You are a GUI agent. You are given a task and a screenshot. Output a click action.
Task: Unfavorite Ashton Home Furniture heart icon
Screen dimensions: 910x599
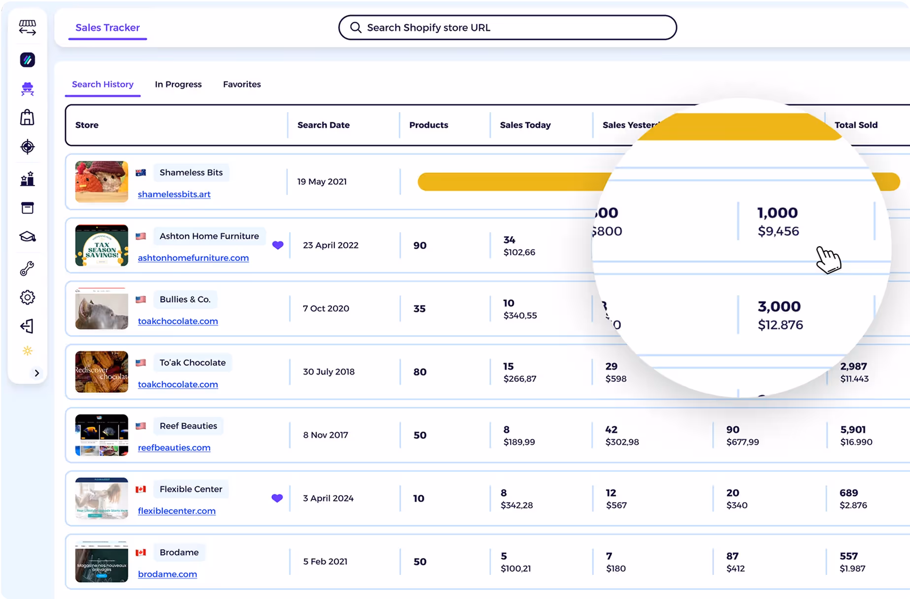[278, 245]
